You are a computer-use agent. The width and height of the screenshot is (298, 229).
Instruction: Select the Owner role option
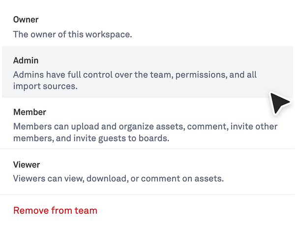click(x=148, y=27)
